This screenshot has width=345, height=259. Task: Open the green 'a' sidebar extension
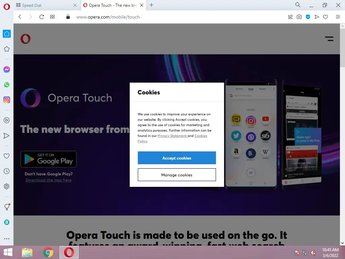(x=7, y=222)
